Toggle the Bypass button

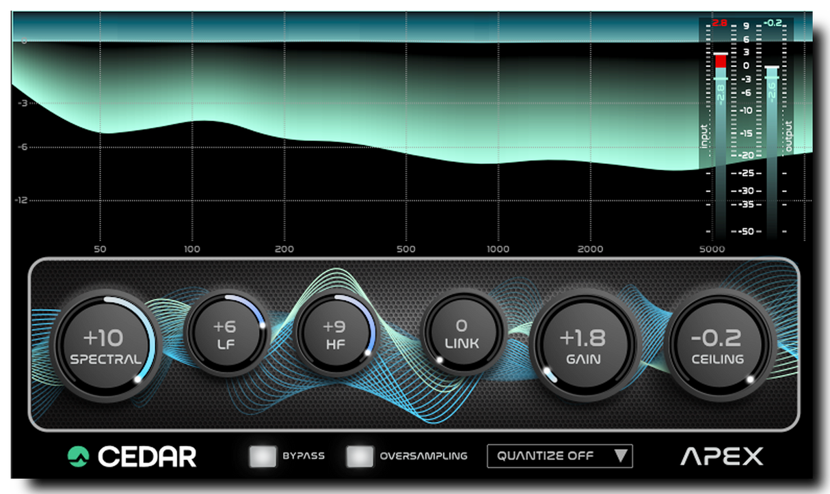click(263, 456)
